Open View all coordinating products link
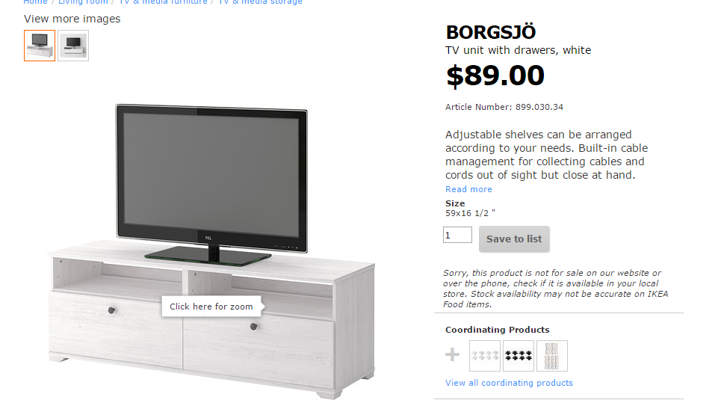 (x=509, y=383)
